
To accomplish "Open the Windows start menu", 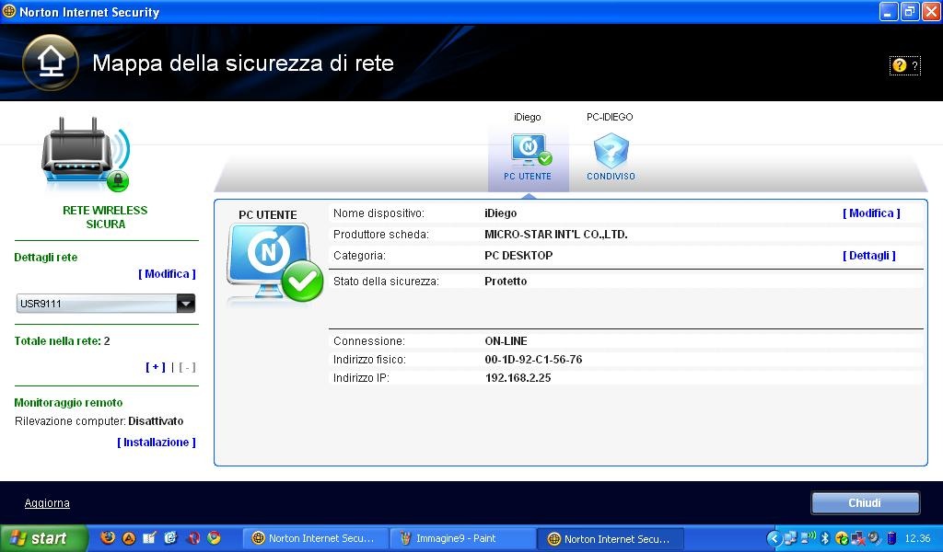I will coord(43,538).
